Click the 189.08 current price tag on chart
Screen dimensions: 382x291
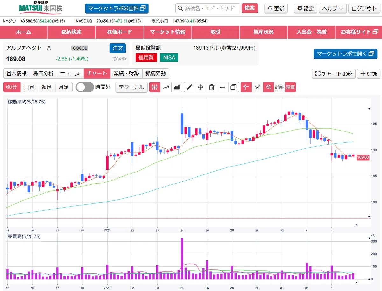point(363,157)
